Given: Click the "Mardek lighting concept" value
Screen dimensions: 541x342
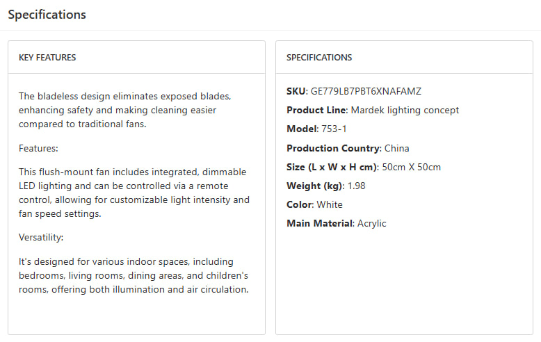Looking at the screenshot, I should 405,110.
